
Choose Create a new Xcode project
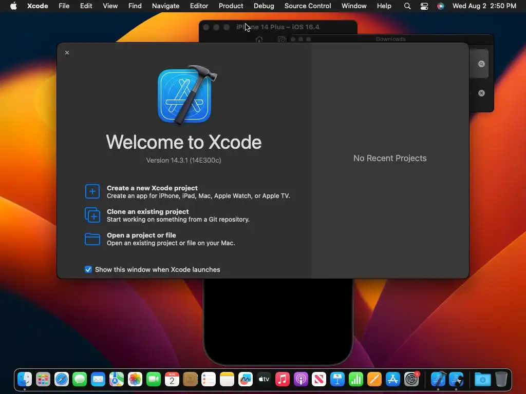[187, 192]
